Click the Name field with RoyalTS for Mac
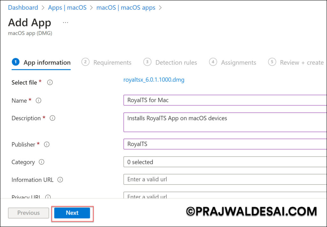Screen dimensions: 327x227 [x=225, y=100]
